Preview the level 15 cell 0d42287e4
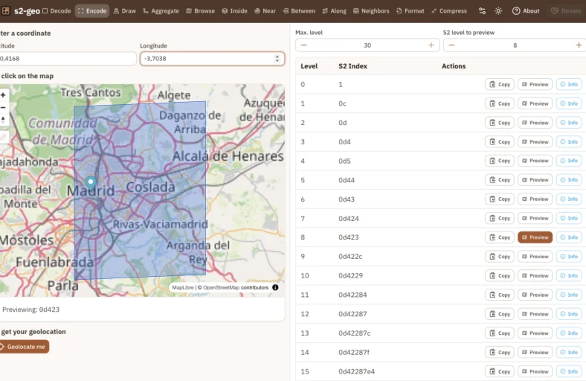This screenshot has height=381, width=586. click(535, 371)
